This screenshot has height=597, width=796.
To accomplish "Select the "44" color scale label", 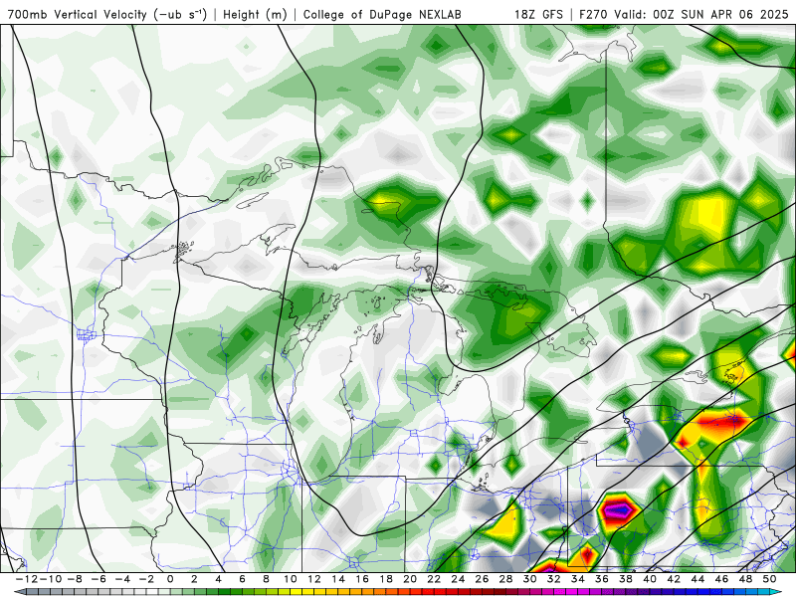I will coord(698,579).
